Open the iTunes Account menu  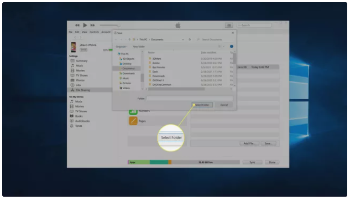pyautogui.click(x=106, y=32)
